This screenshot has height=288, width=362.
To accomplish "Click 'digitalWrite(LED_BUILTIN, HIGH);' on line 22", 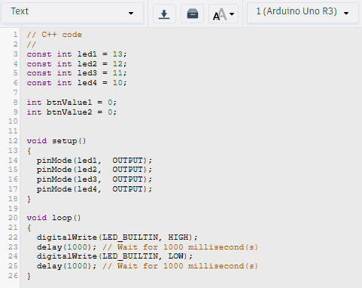I will tap(117, 237).
